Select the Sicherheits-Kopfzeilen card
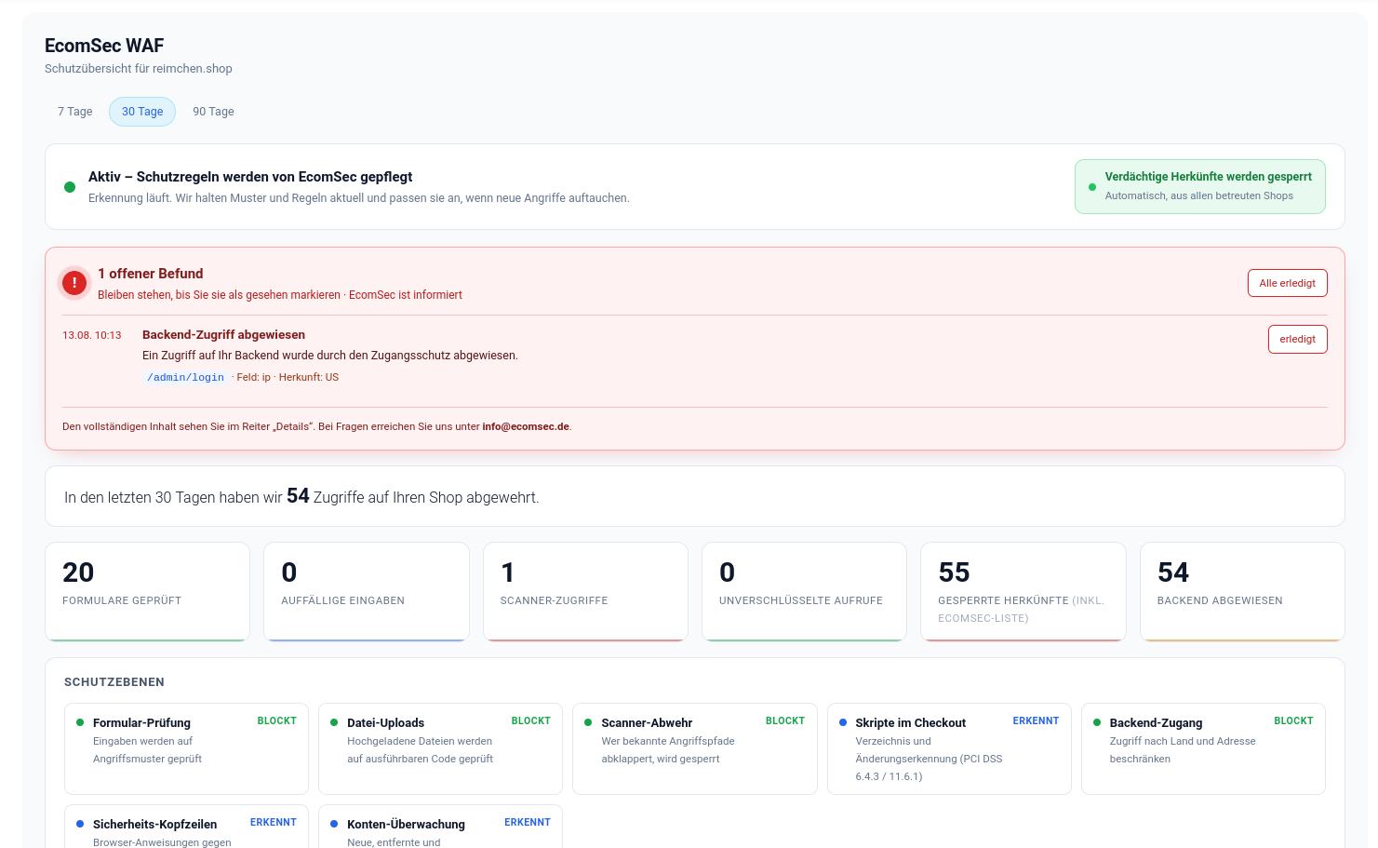The width and height of the screenshot is (1378, 848). point(186,827)
